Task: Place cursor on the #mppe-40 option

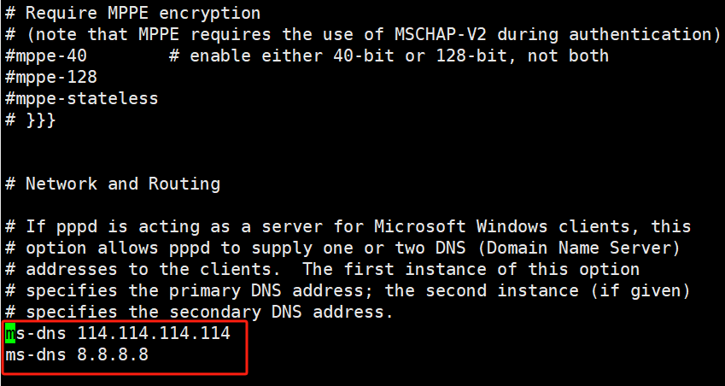Action: click(x=46, y=56)
